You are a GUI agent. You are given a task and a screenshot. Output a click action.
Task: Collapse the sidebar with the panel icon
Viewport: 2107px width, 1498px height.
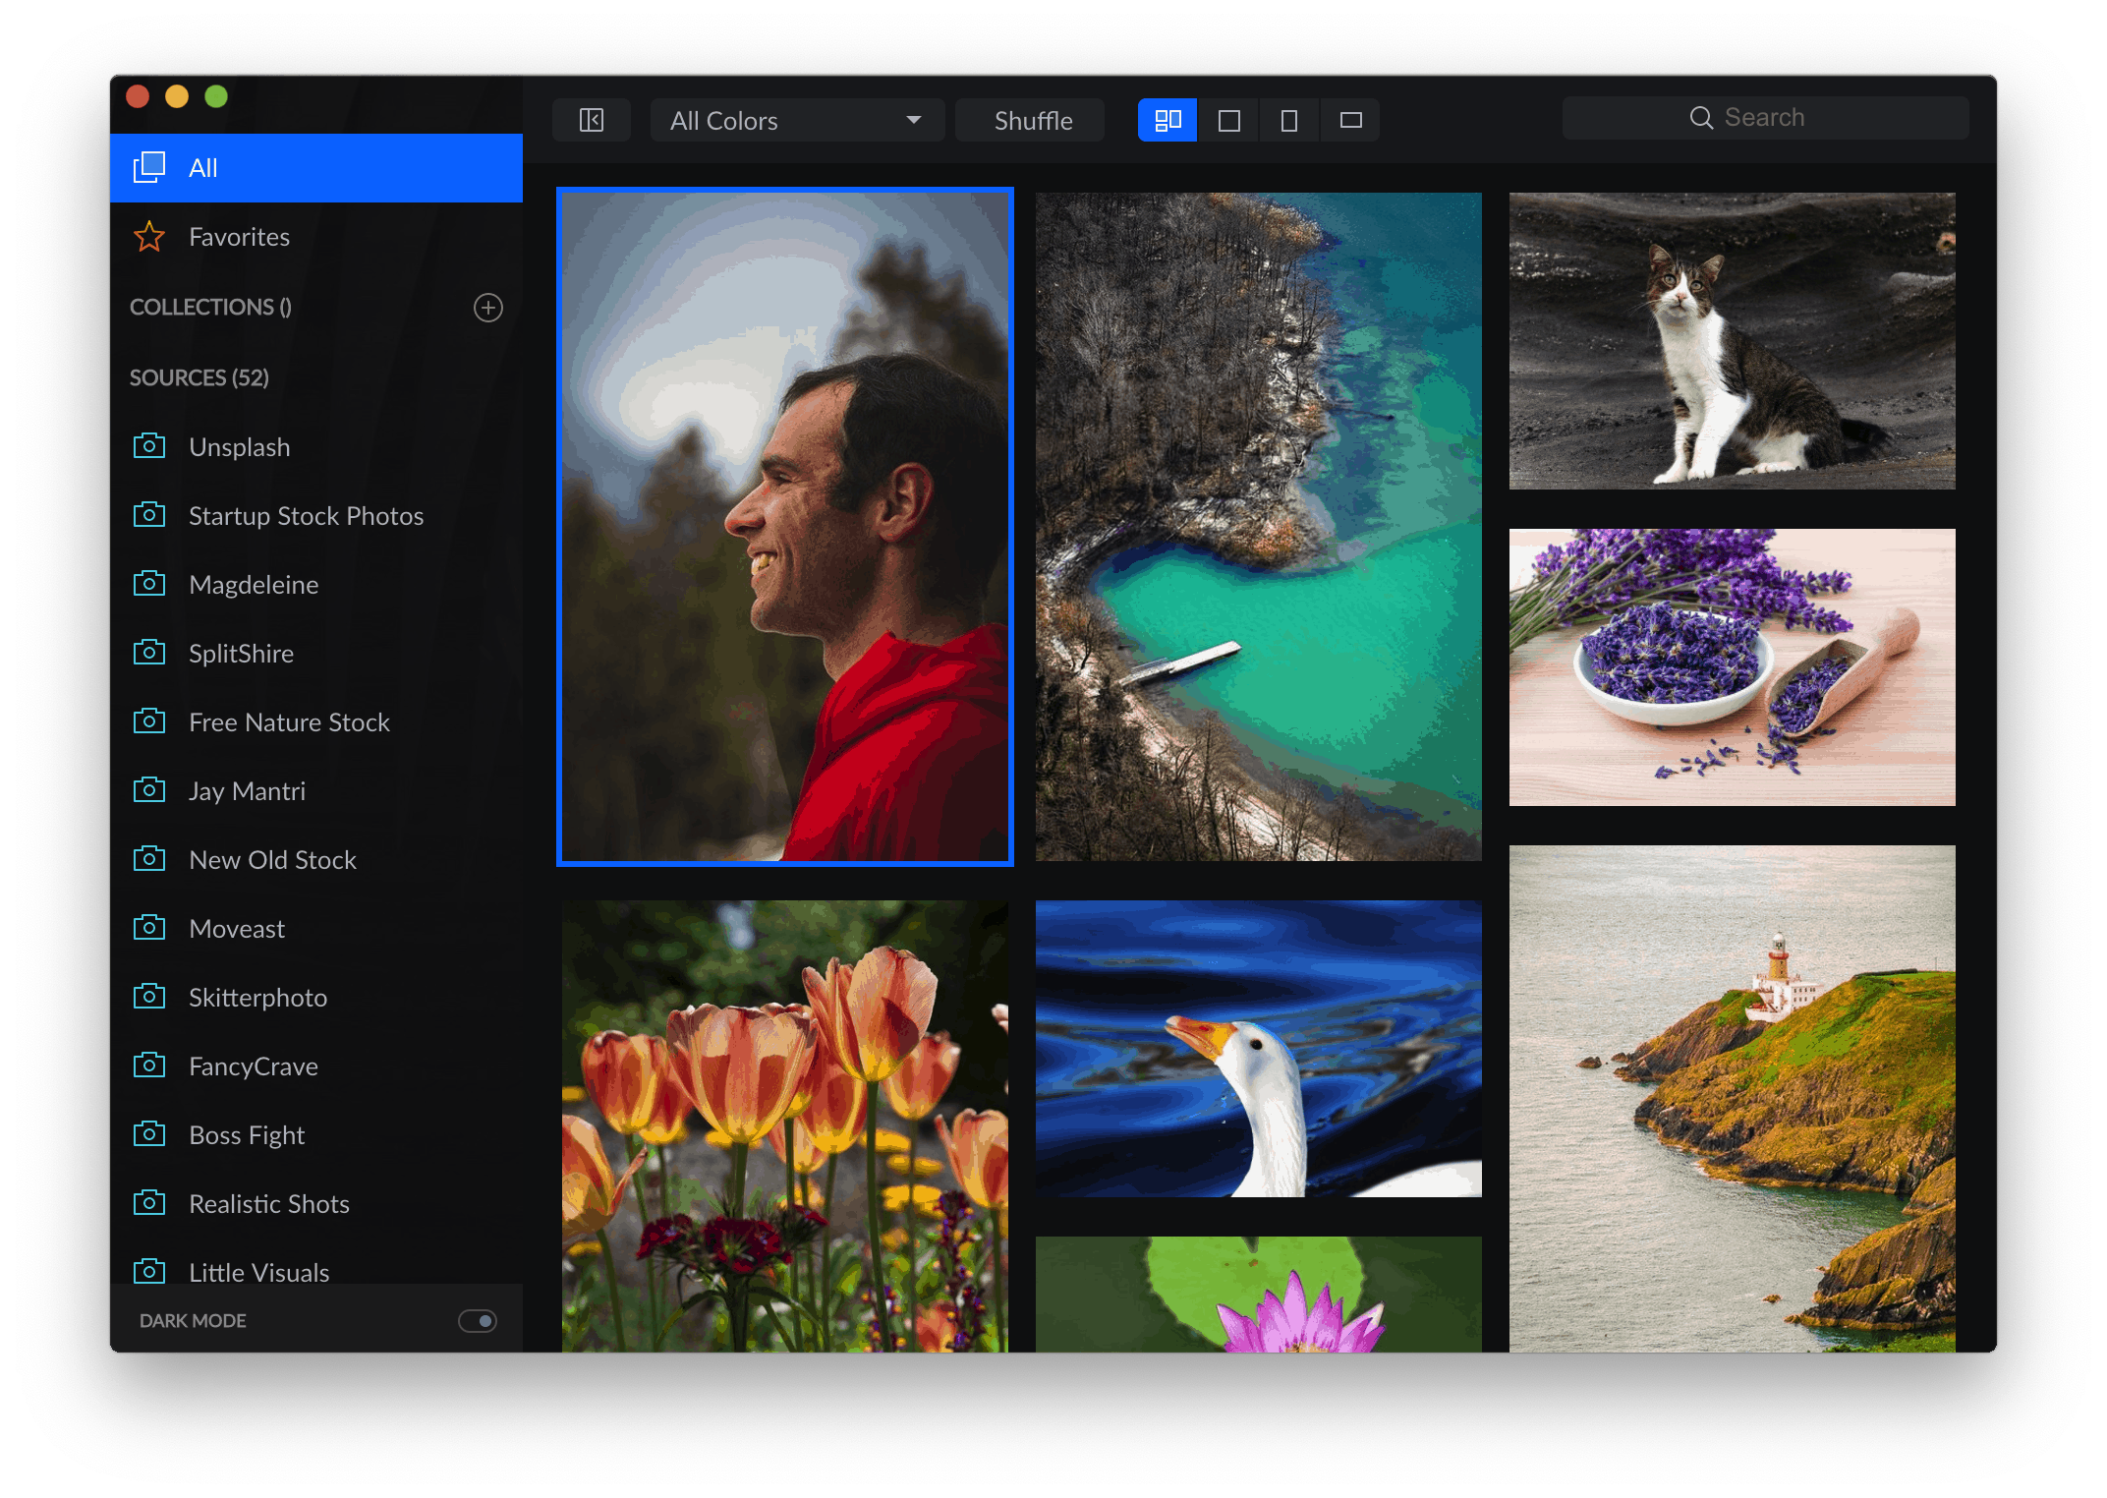(x=591, y=120)
